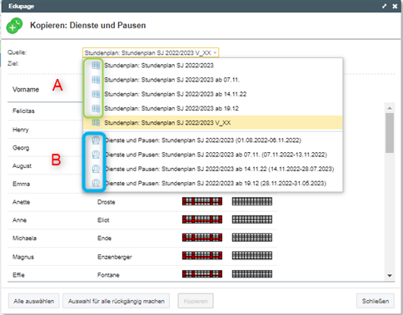Select the 'Emma' row
The image size is (403, 315).
click(45, 184)
